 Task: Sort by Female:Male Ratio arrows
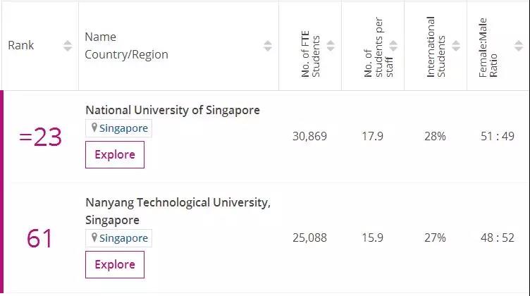519,46
